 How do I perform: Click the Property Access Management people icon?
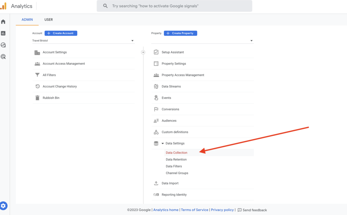tap(156, 75)
